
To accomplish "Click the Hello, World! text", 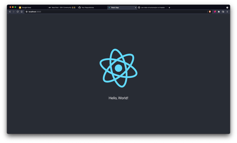I will pyautogui.click(x=119, y=98).
